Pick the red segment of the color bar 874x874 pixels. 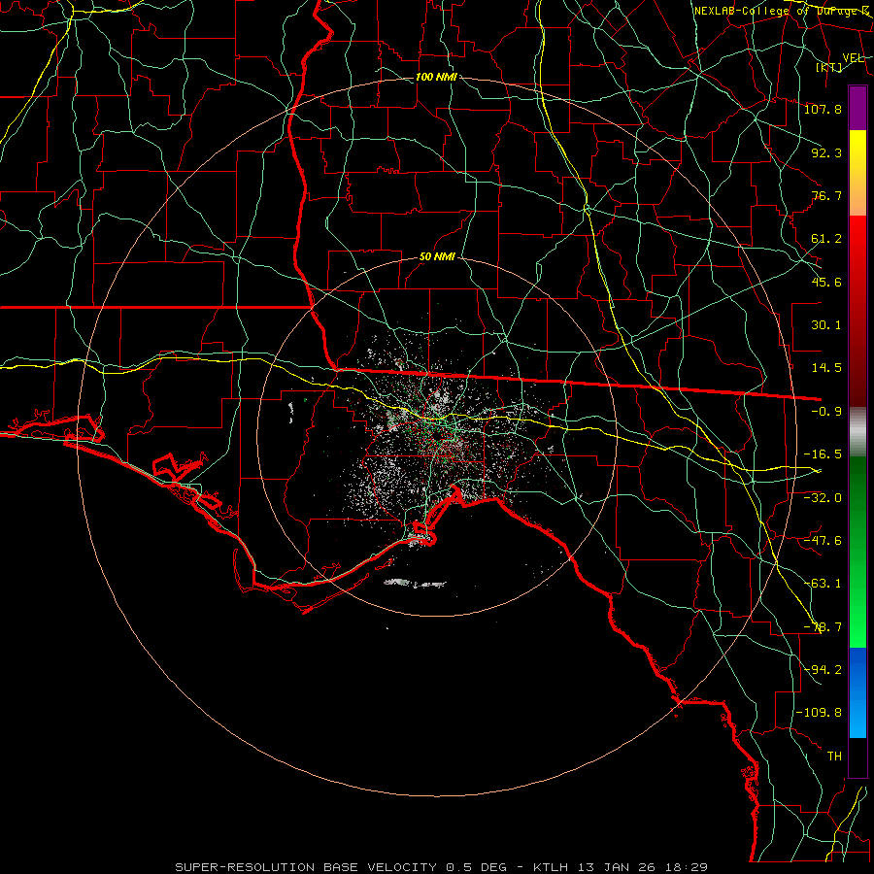coord(857,311)
